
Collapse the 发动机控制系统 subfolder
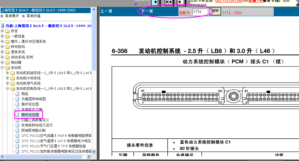[8, 89]
